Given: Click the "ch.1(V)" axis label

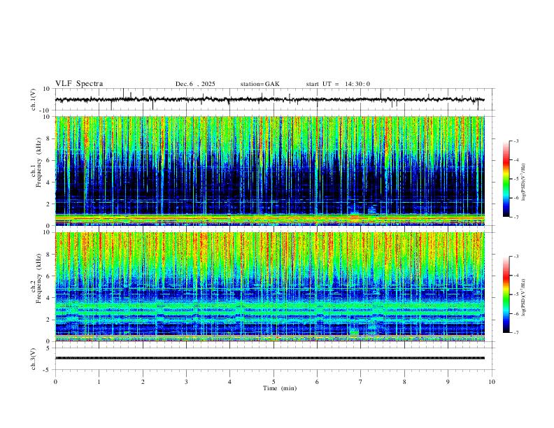Looking at the screenshot, I should [x=34, y=99].
